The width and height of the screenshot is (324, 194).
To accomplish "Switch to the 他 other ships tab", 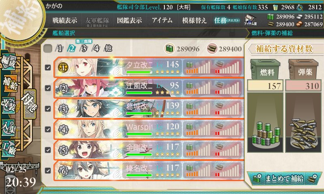I will point(108,48).
